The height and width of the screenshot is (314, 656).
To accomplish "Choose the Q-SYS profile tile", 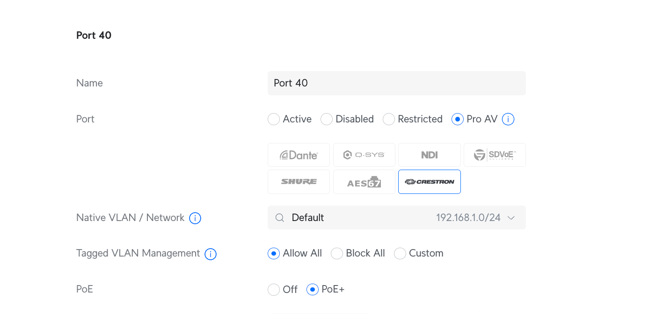I will tap(364, 155).
